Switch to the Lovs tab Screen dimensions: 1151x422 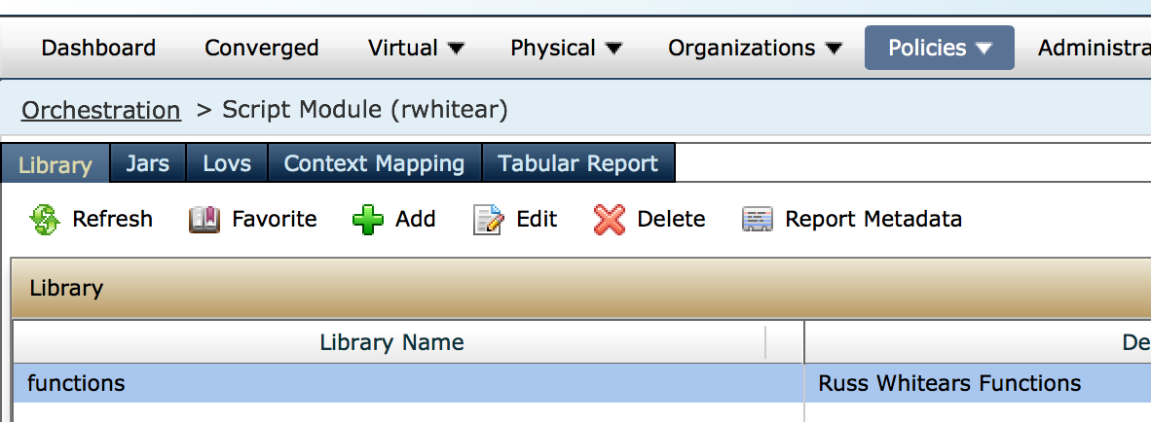tap(227, 163)
